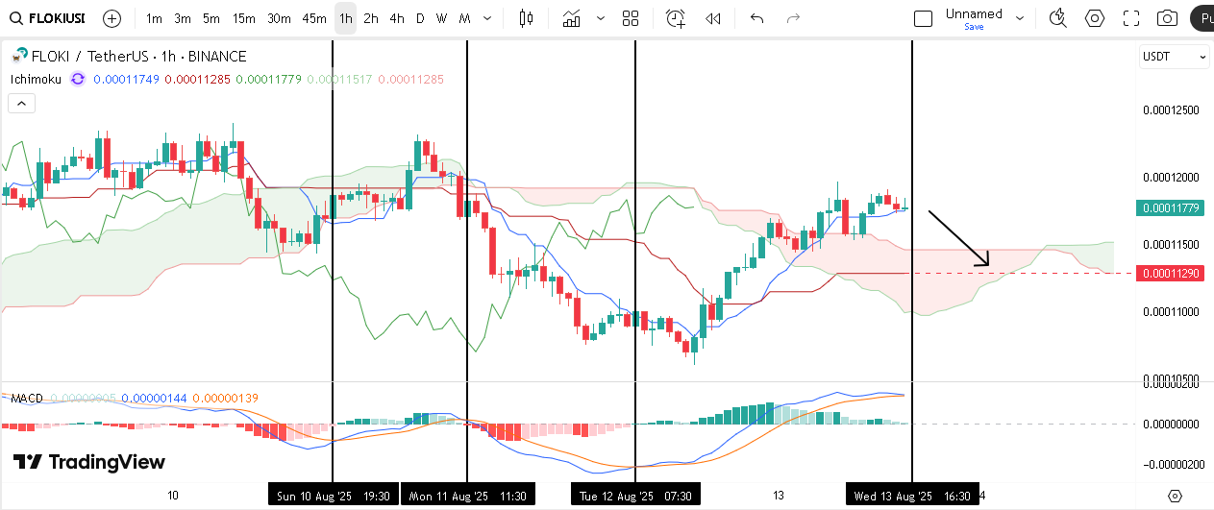Start bar replay with rewind icon

tap(713, 18)
